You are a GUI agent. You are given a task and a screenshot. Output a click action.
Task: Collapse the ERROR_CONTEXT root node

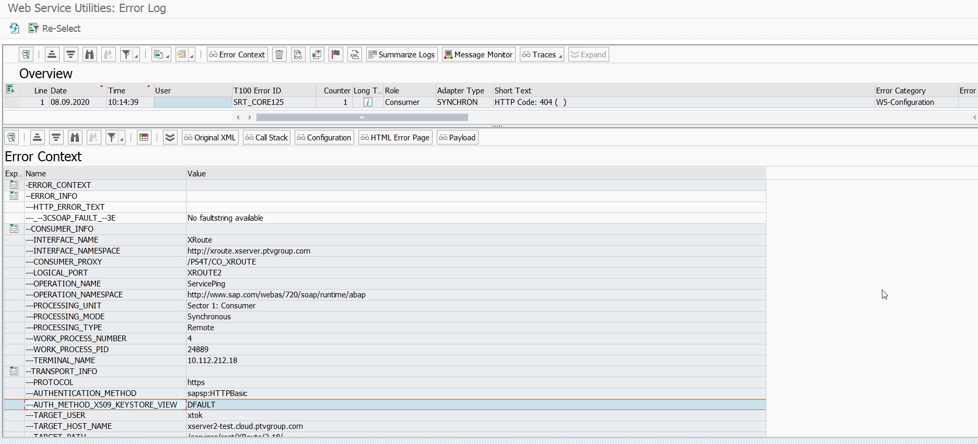coord(14,185)
